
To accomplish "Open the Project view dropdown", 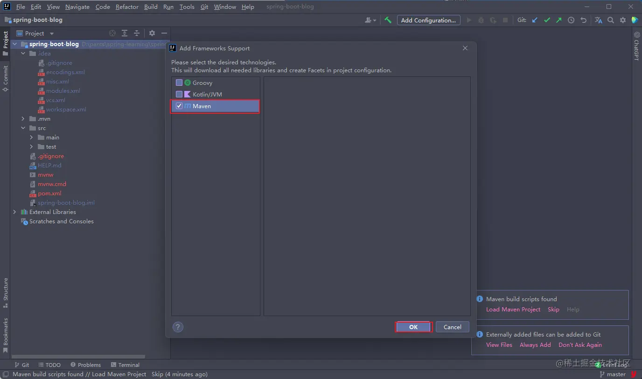I will click(x=52, y=34).
